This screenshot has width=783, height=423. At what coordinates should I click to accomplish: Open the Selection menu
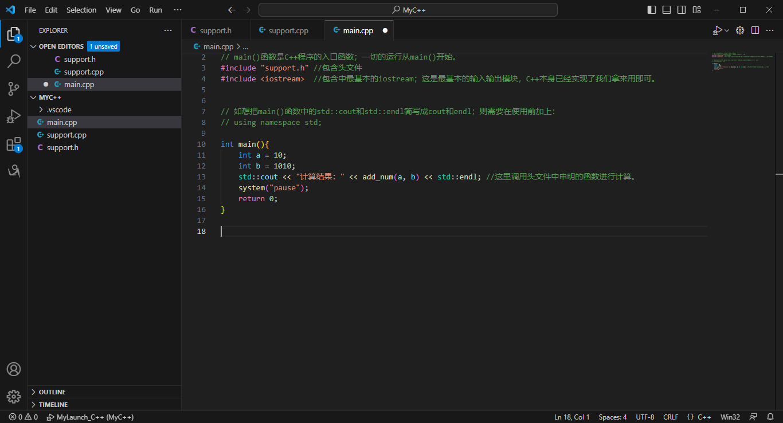point(81,10)
